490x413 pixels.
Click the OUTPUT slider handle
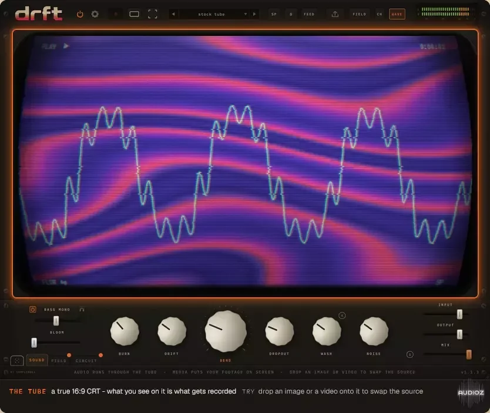tap(459, 334)
